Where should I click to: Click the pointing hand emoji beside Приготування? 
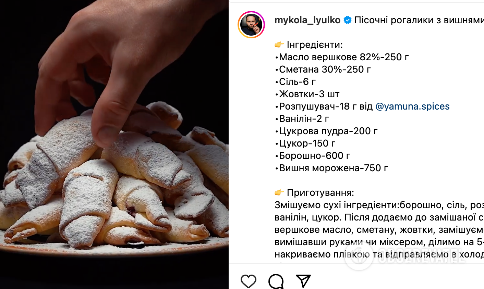[279, 192]
